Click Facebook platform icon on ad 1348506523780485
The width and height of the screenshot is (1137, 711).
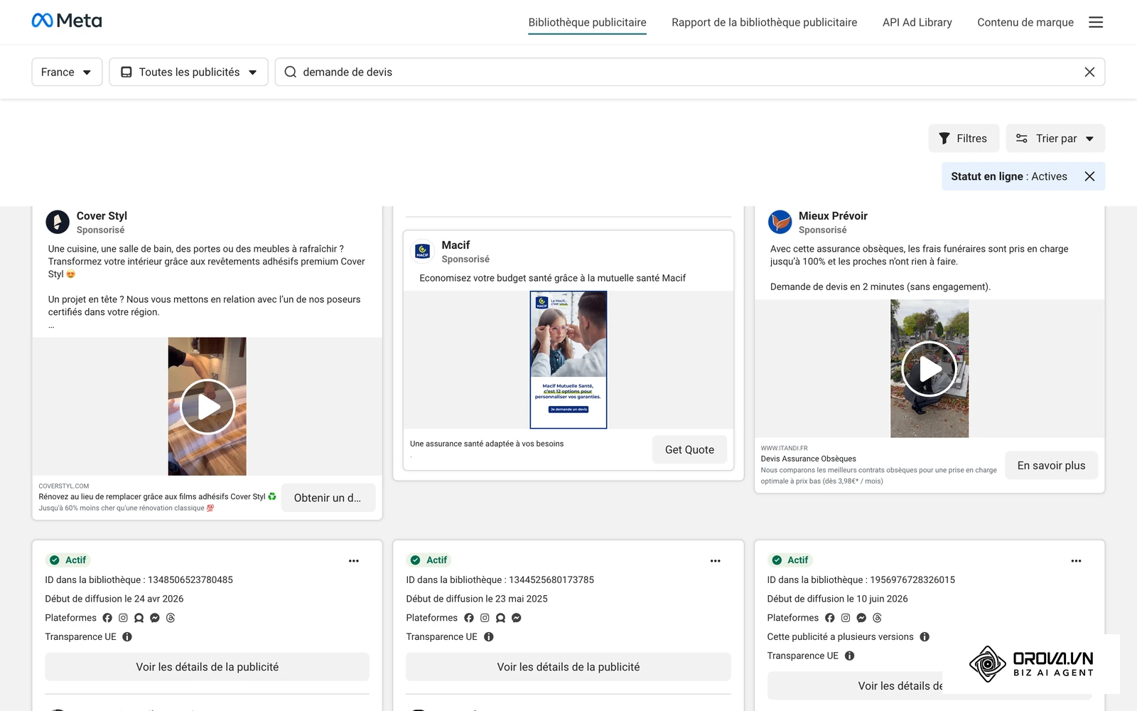tap(107, 618)
